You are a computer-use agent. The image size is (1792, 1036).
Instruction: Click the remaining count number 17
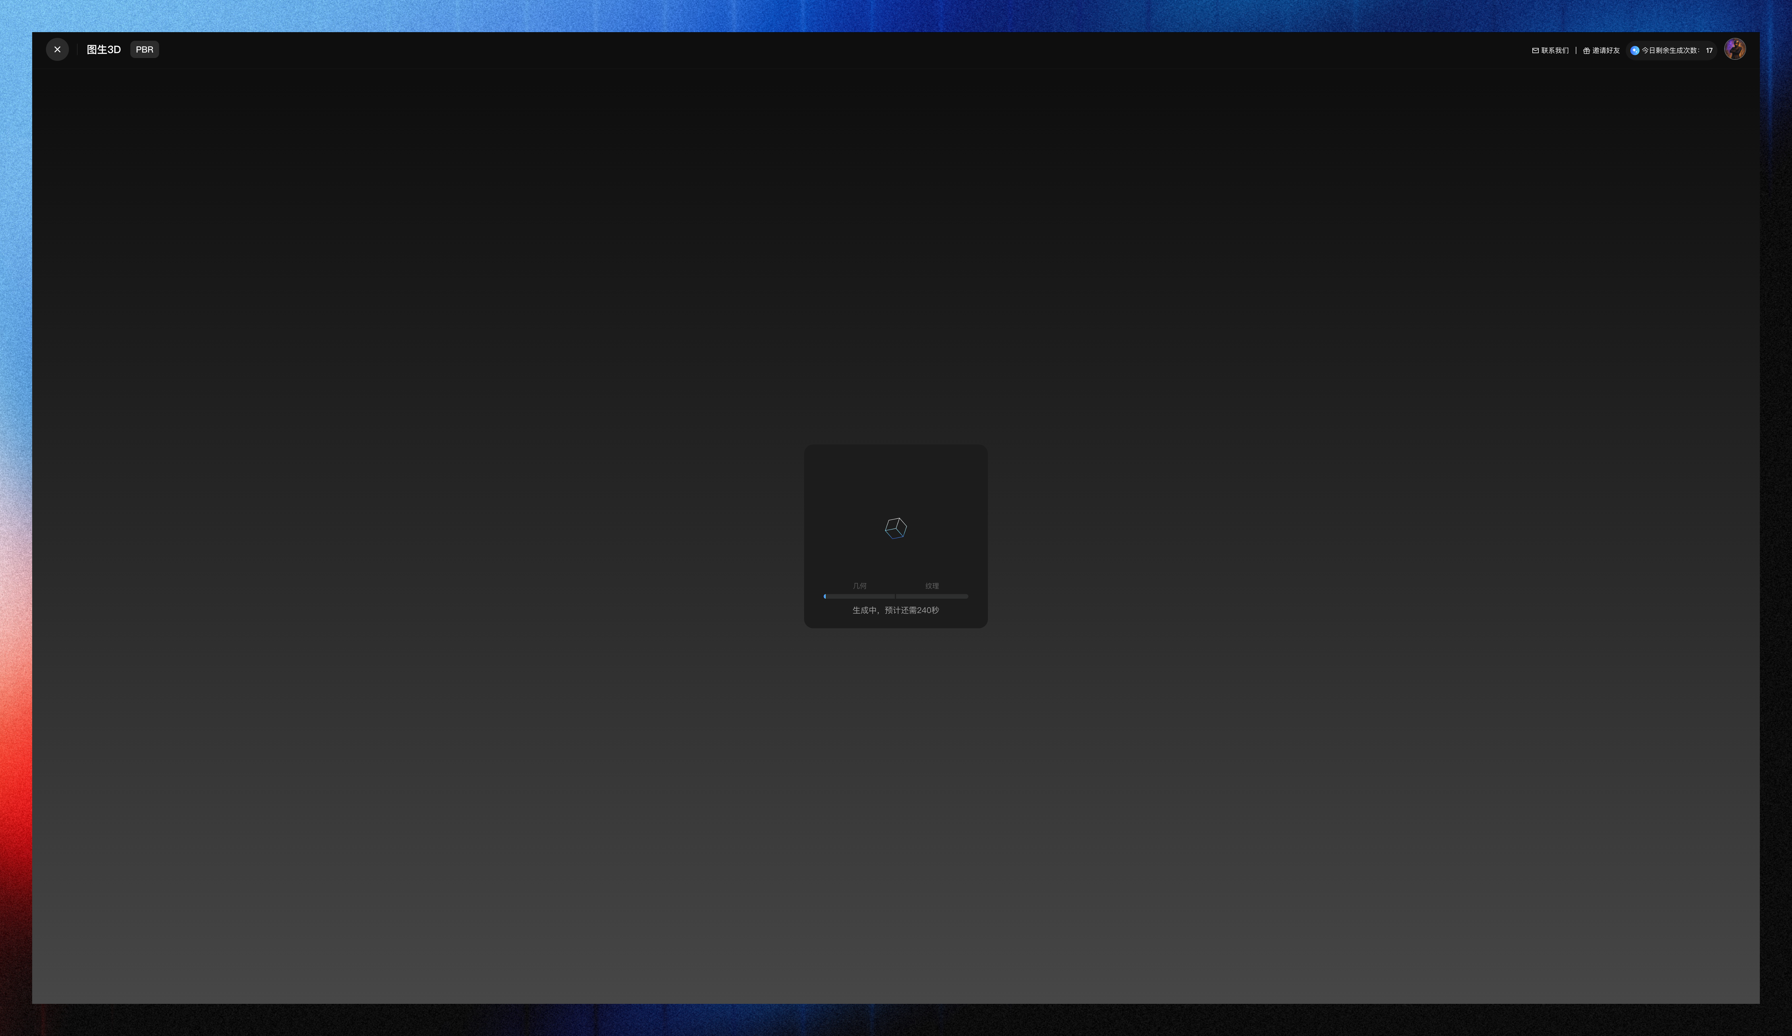click(x=1710, y=51)
